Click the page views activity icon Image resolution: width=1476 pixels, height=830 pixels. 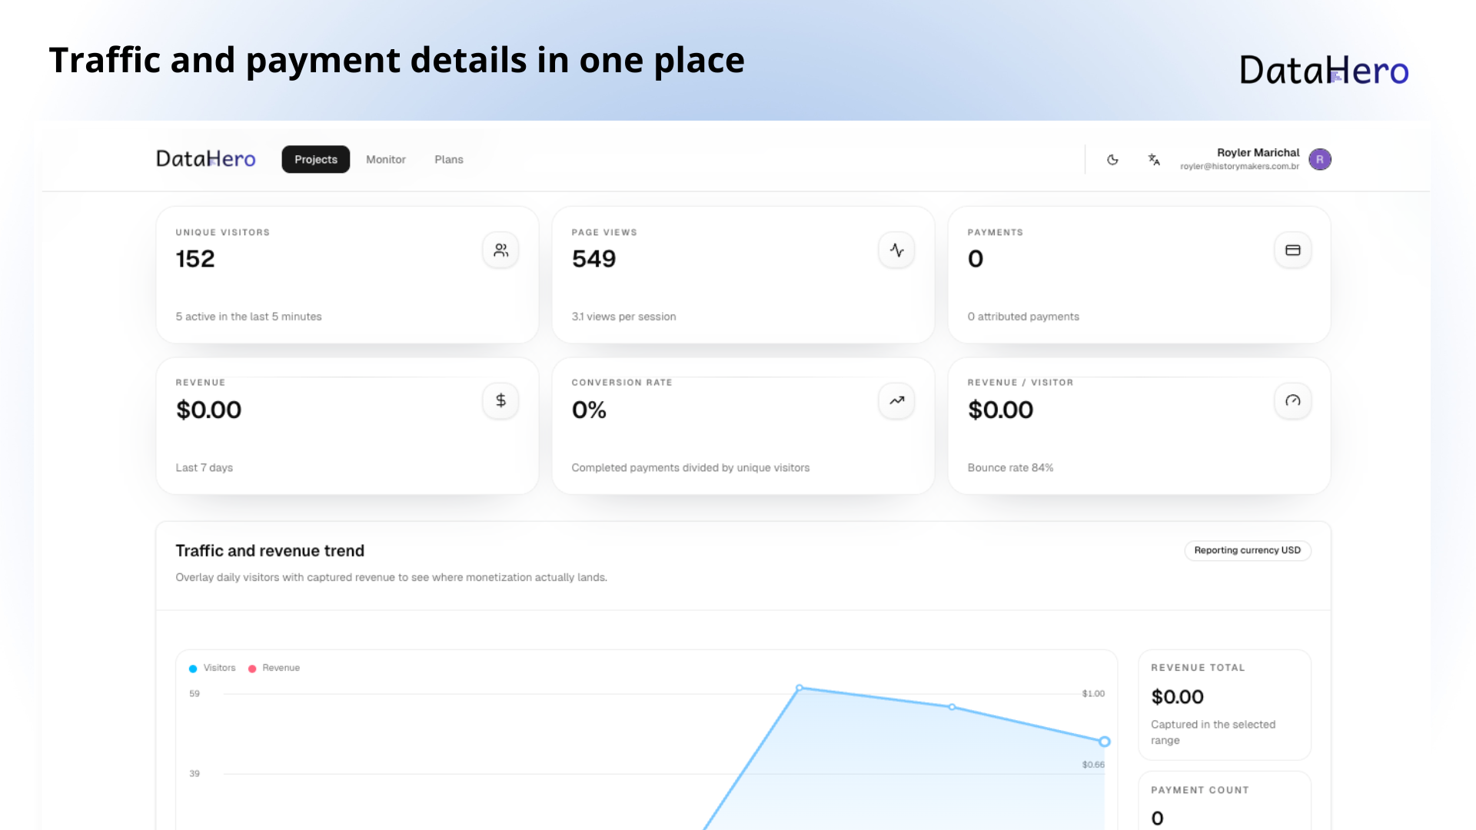coord(896,249)
